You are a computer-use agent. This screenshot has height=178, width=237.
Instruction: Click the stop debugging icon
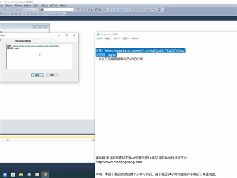tap(120, 9)
